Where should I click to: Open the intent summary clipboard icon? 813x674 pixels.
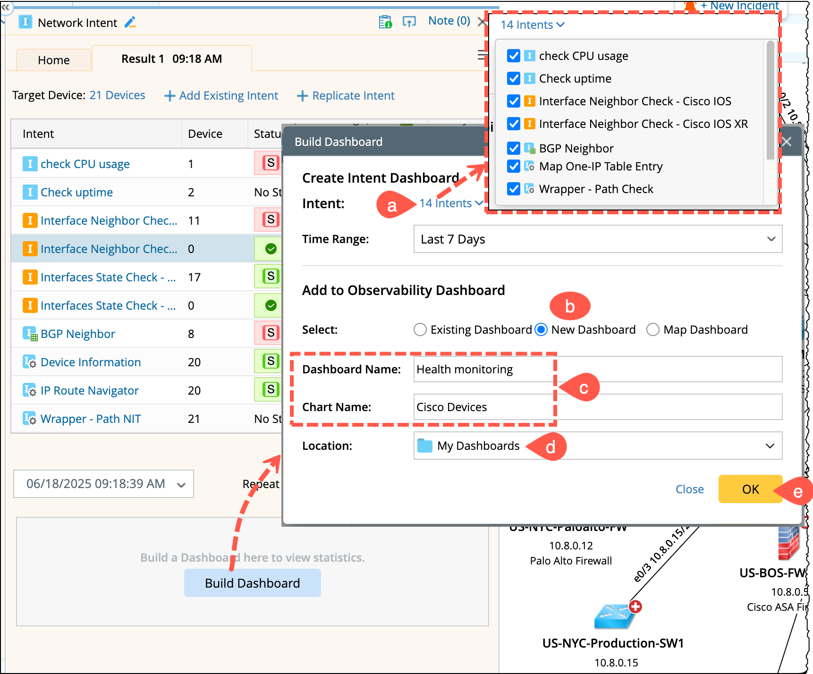click(x=385, y=22)
